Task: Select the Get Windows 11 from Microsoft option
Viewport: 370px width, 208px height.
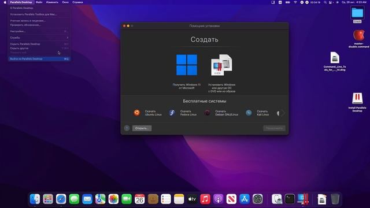Action: coord(186,72)
